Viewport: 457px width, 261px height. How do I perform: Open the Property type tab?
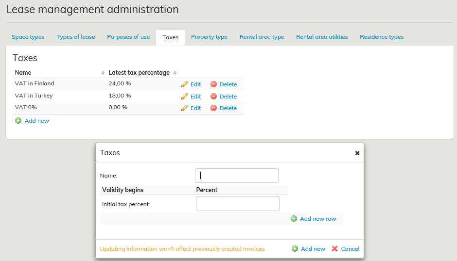coord(209,37)
